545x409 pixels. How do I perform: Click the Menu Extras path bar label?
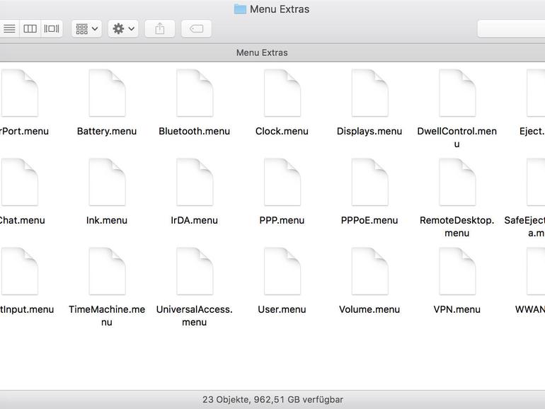262,53
